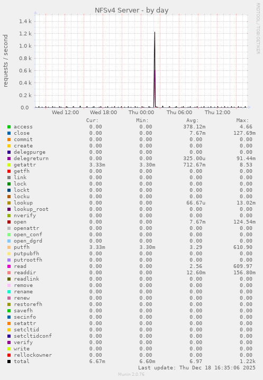This screenshot has height=380, width=263.
Task: Select the putrootfh legend label
Action: click(28, 260)
